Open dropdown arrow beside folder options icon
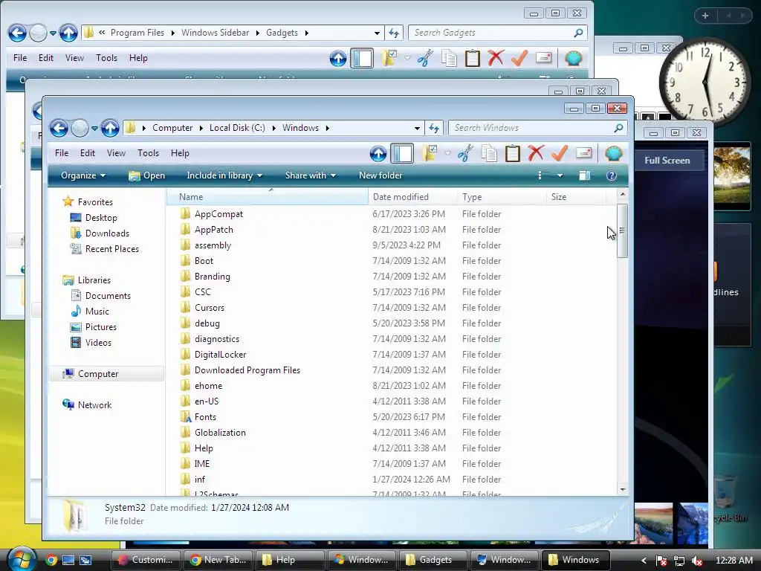The height and width of the screenshot is (571, 761). [x=447, y=153]
